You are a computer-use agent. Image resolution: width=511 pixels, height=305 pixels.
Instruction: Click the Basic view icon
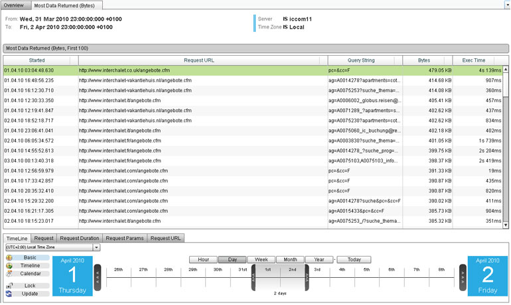(9, 257)
